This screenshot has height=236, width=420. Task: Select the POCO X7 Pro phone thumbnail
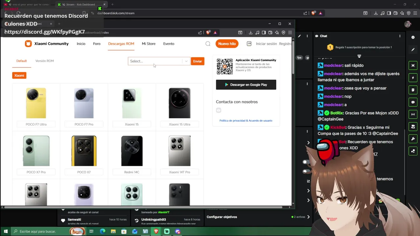coord(36,151)
